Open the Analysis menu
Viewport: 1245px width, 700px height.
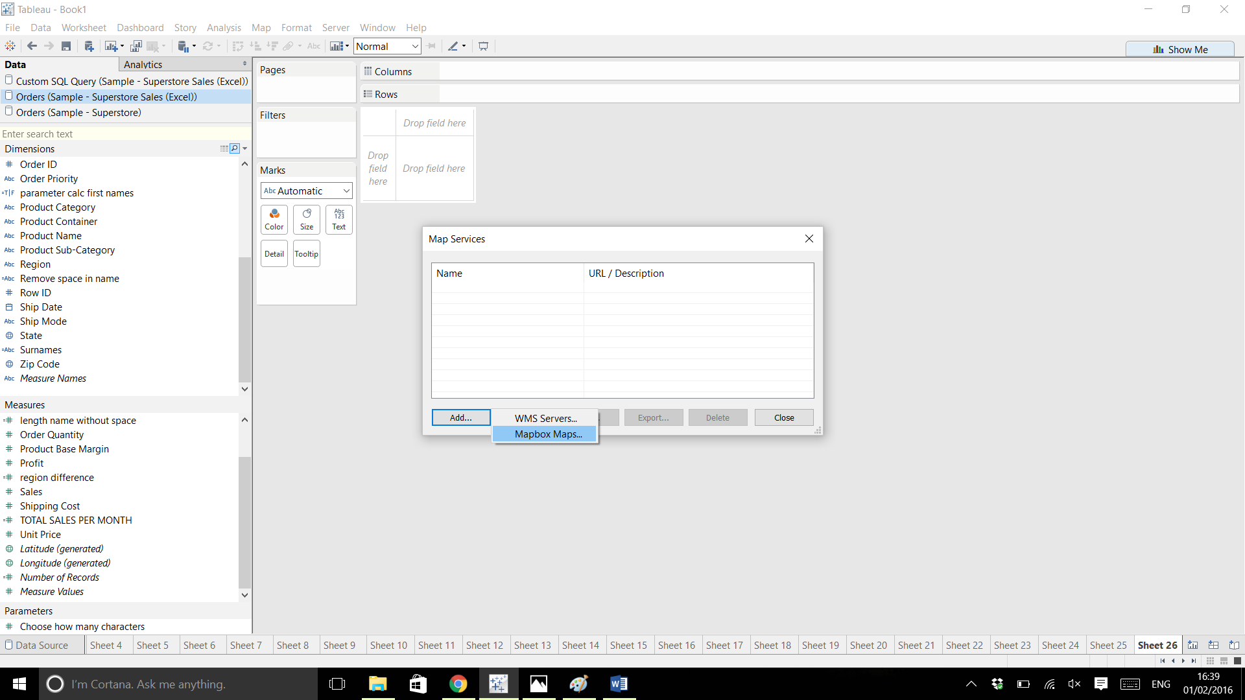tap(224, 27)
